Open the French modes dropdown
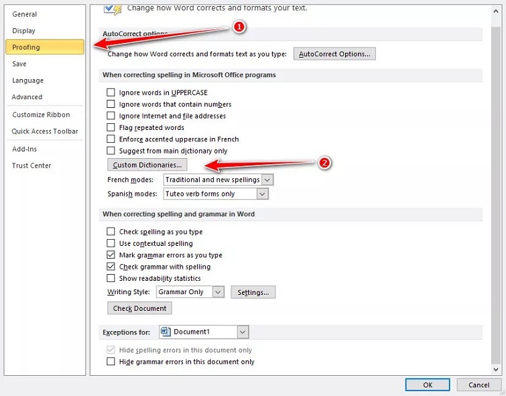 (267, 180)
